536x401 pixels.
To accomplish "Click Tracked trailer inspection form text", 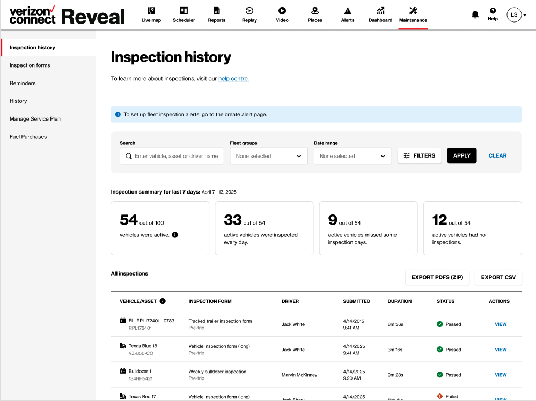I will click(x=220, y=321).
